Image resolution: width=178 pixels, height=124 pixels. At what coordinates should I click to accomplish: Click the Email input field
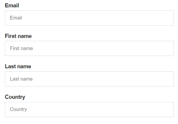tap(89, 18)
